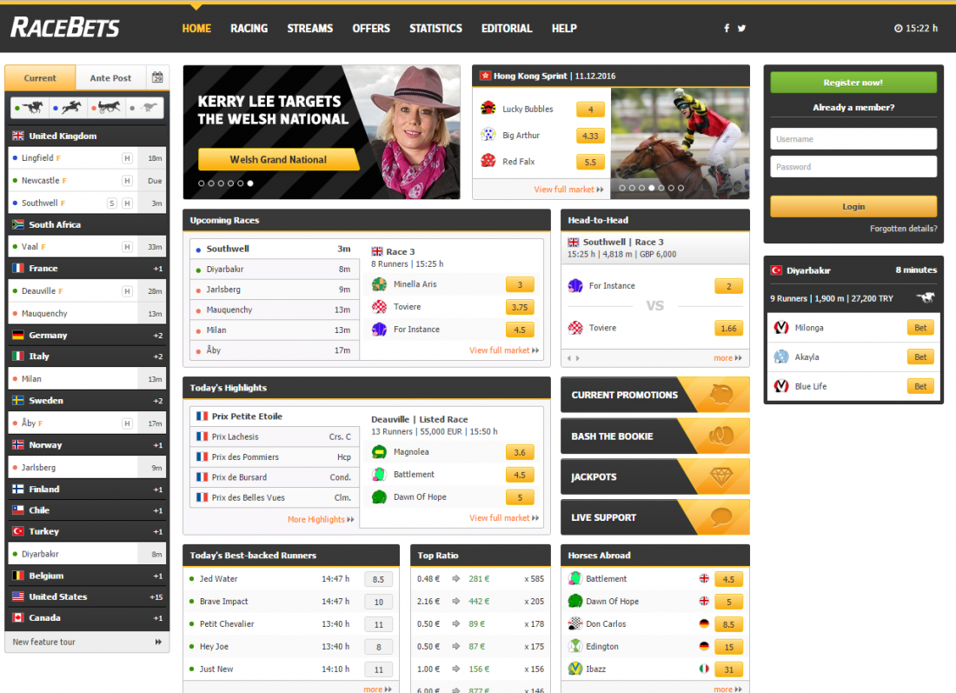The width and height of the screenshot is (956, 693).
Task: Click the Blue Life silks icon
Action: pyautogui.click(x=781, y=386)
